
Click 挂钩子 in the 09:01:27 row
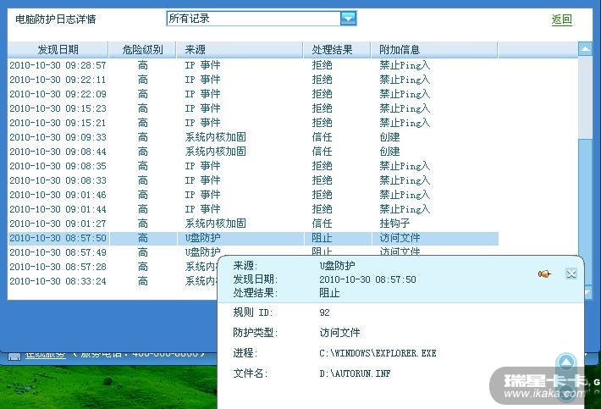point(394,224)
